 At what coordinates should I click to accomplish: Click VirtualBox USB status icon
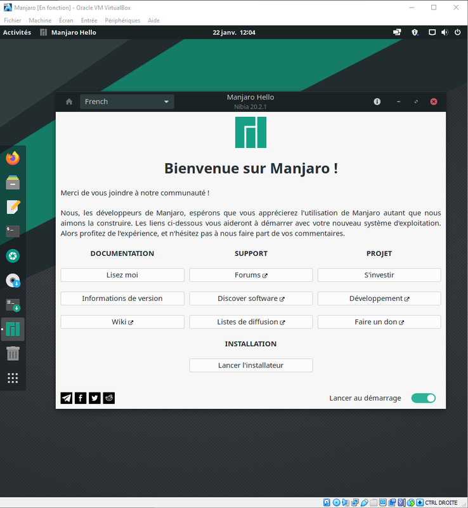pyautogui.click(x=365, y=502)
